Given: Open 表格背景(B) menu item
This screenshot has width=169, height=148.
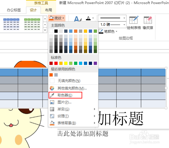Looking at the screenshot, I should [x=73, y=123].
